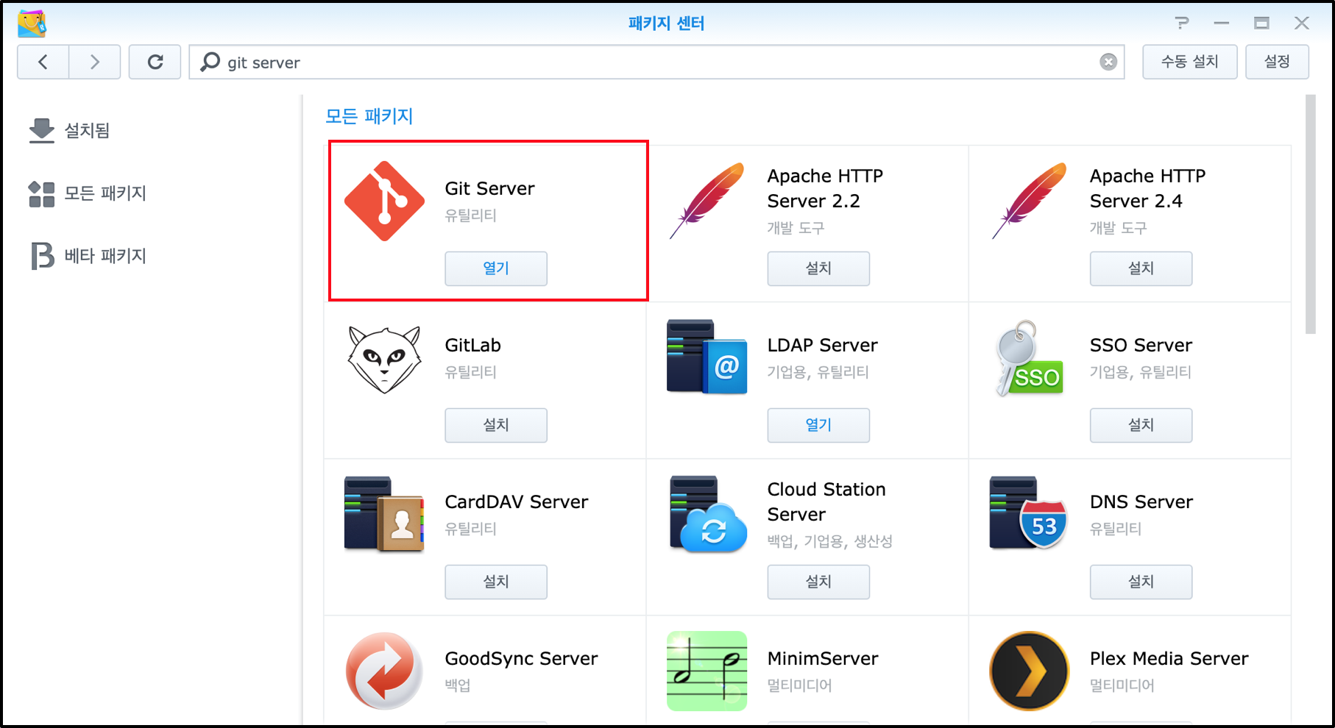Click the Plex Media Server icon
The height and width of the screenshot is (728, 1335).
1029,671
